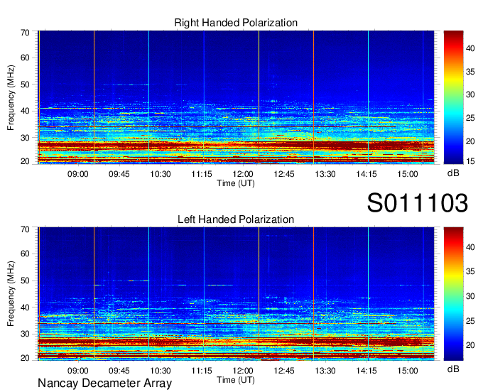
Task: Click "20" MHz tick on Left Handed frequency axis
Action: tap(25, 358)
